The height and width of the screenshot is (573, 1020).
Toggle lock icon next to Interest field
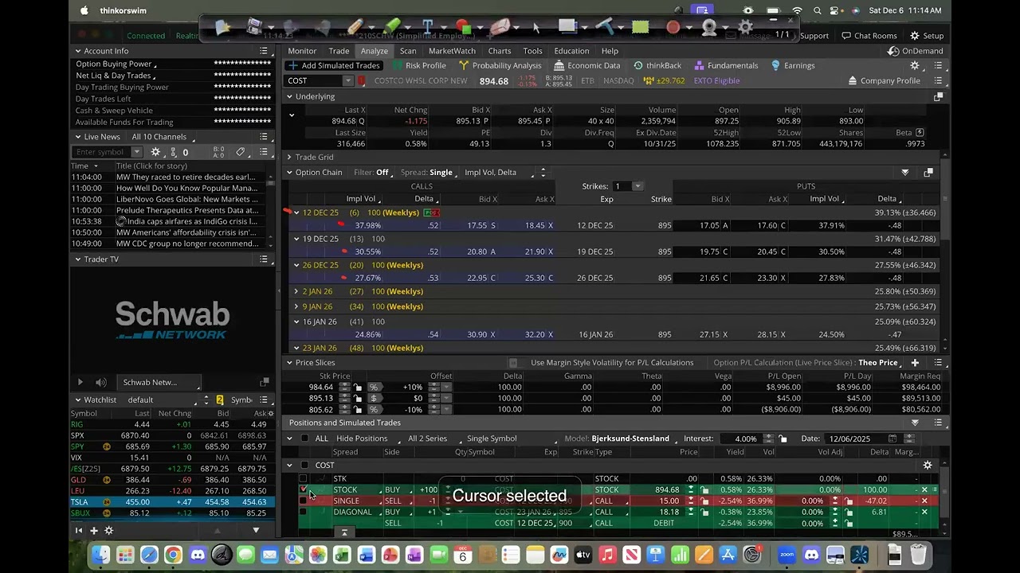[x=783, y=439]
